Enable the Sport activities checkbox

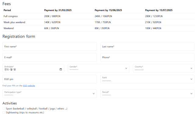pos(4,109)
